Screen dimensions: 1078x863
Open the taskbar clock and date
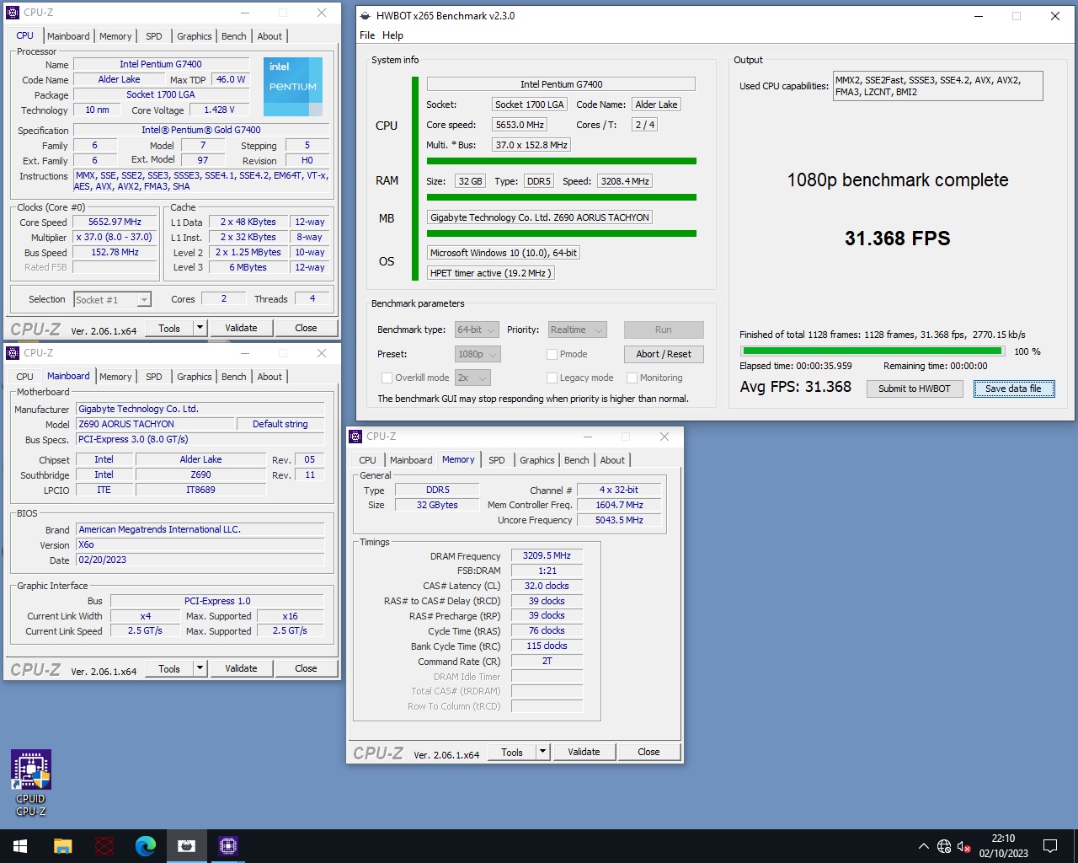(x=1003, y=846)
